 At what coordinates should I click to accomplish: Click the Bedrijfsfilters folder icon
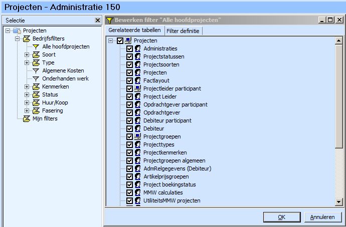27,38
